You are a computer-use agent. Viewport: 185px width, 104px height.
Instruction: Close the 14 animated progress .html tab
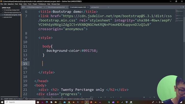[x=88, y=7]
